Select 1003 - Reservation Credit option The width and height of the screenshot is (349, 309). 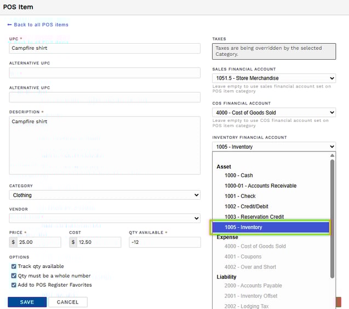point(254,217)
